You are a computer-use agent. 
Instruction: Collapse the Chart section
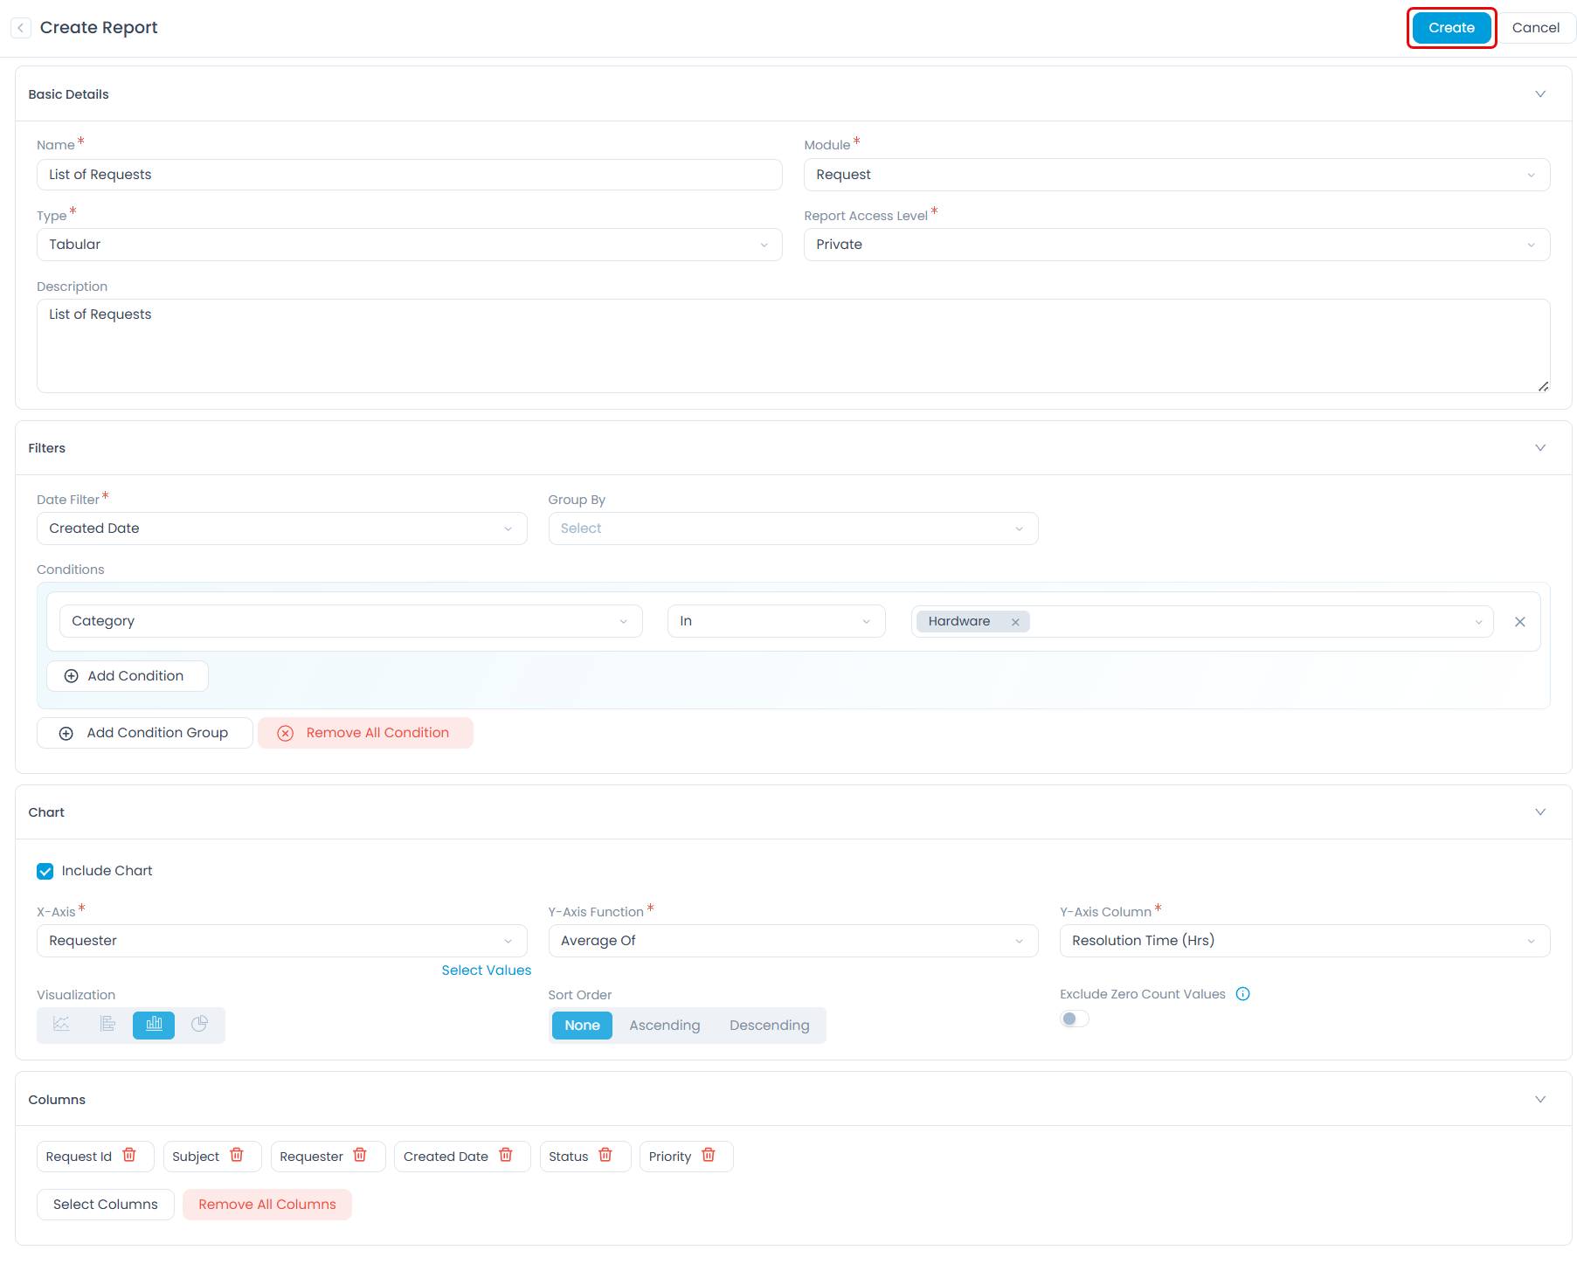coord(1540,812)
